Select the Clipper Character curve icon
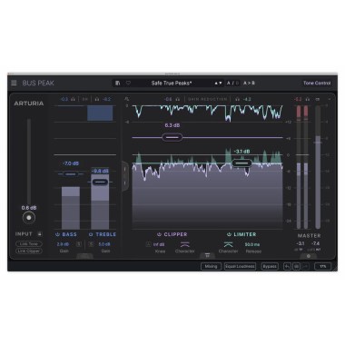The image size is (345, 345). (185, 244)
